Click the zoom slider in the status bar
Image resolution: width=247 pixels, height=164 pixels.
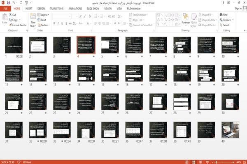coord(223,162)
